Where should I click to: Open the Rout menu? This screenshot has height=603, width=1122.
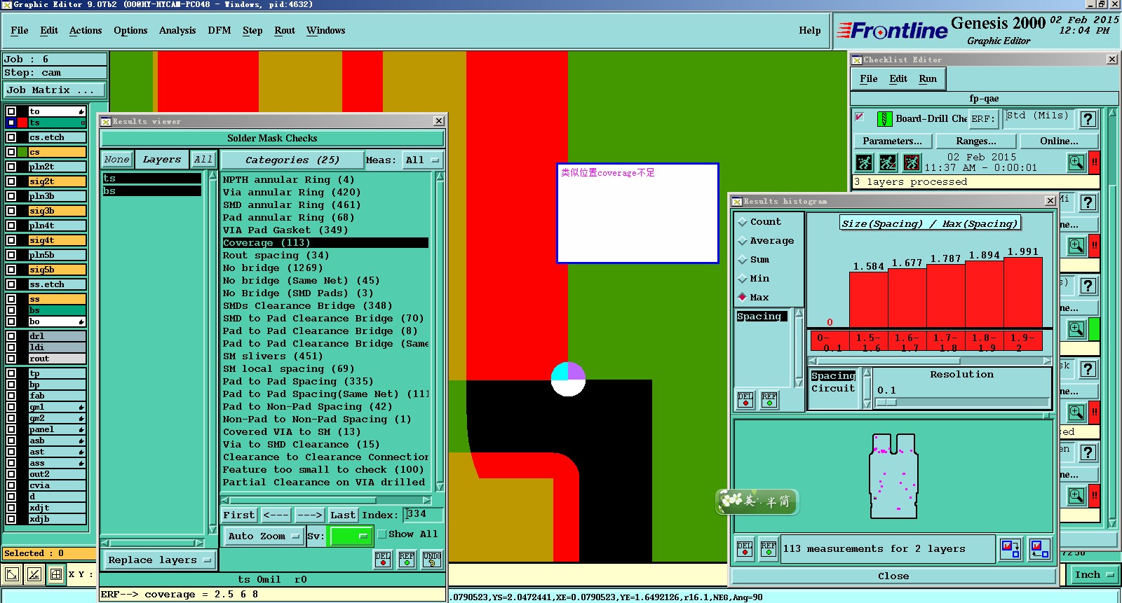pos(285,31)
